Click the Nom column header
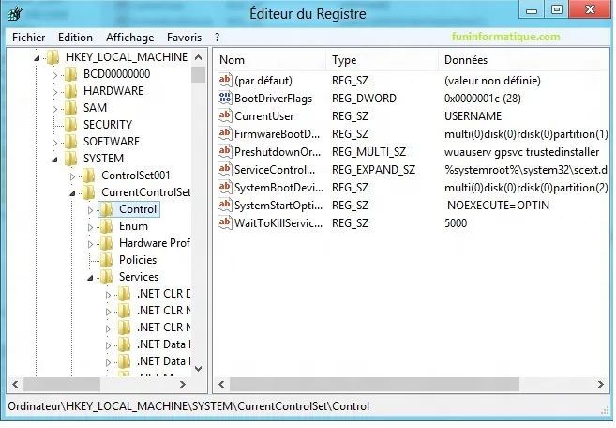 tap(269, 60)
